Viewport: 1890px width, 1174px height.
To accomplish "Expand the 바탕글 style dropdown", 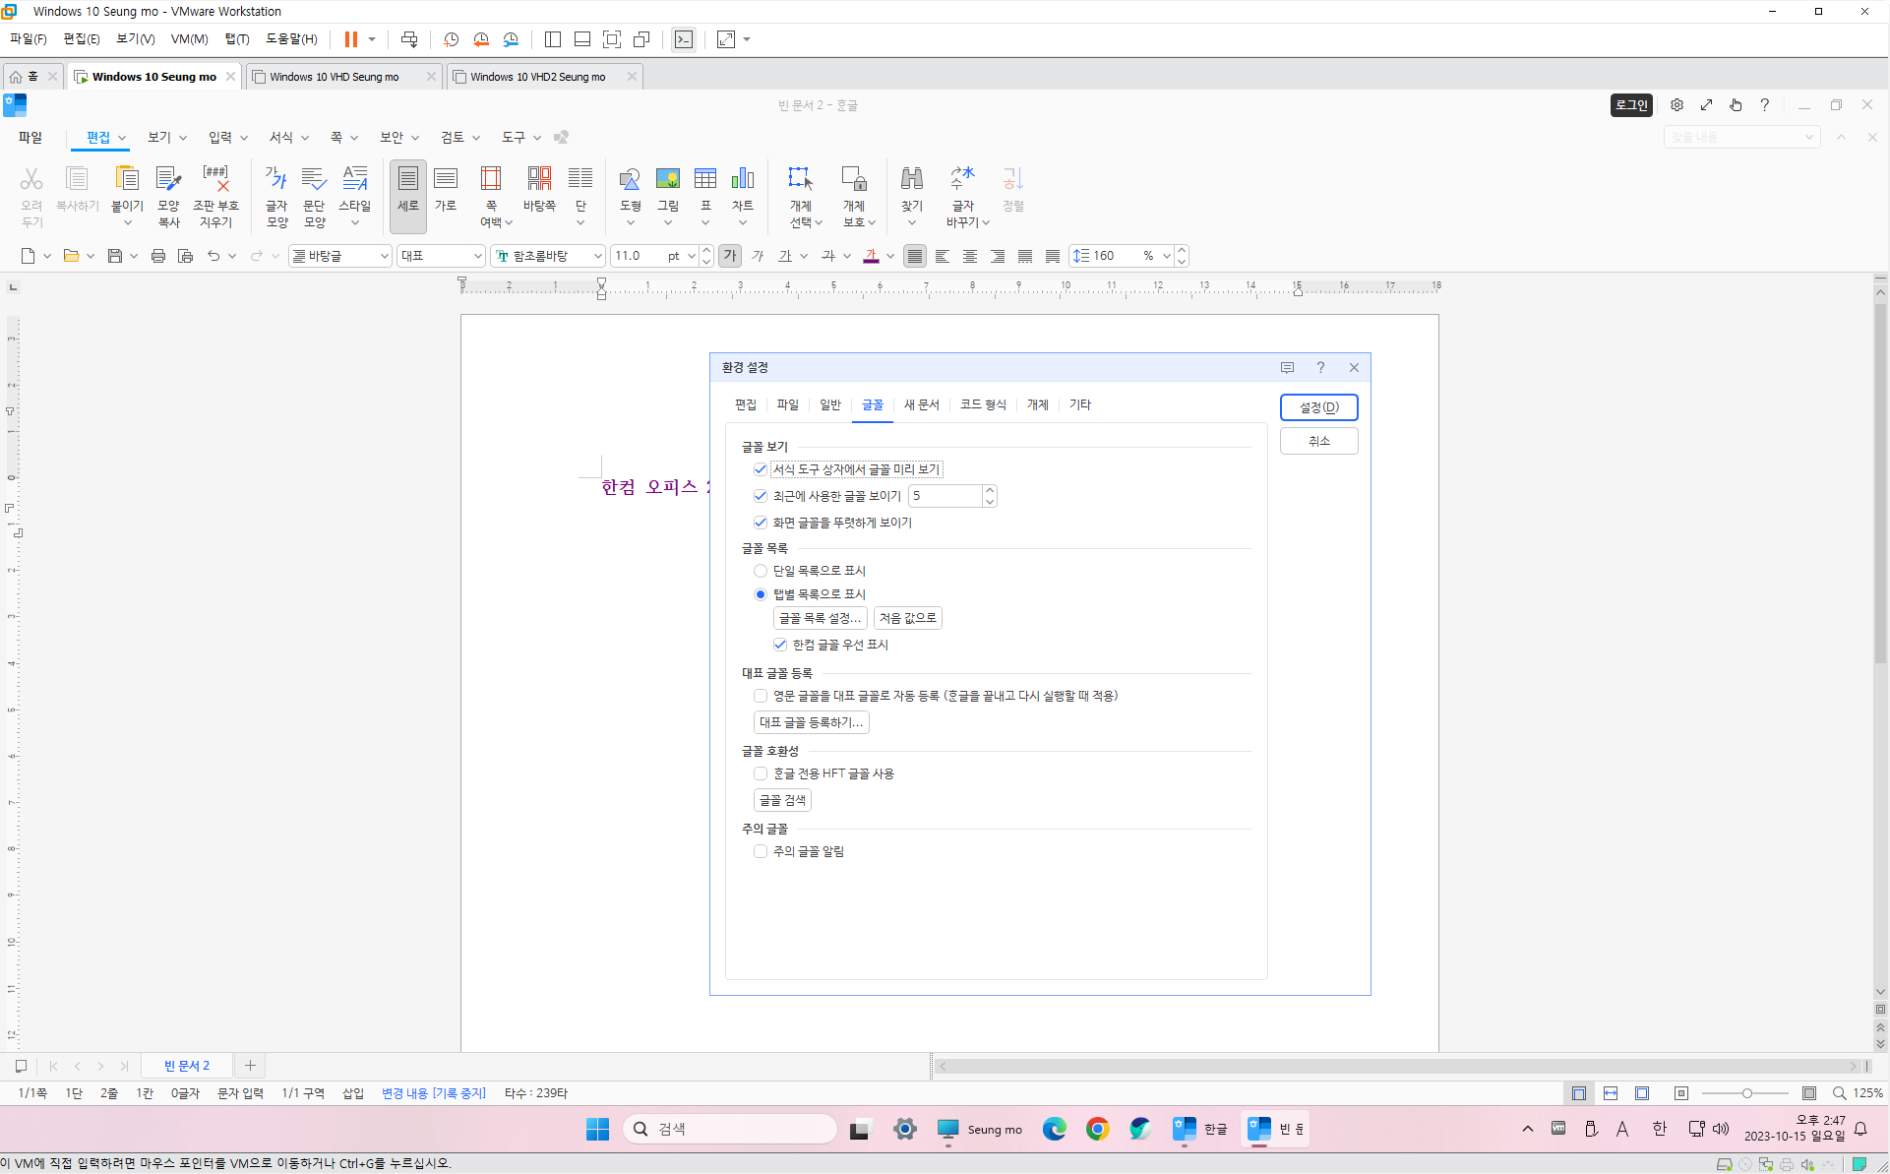I will point(384,256).
